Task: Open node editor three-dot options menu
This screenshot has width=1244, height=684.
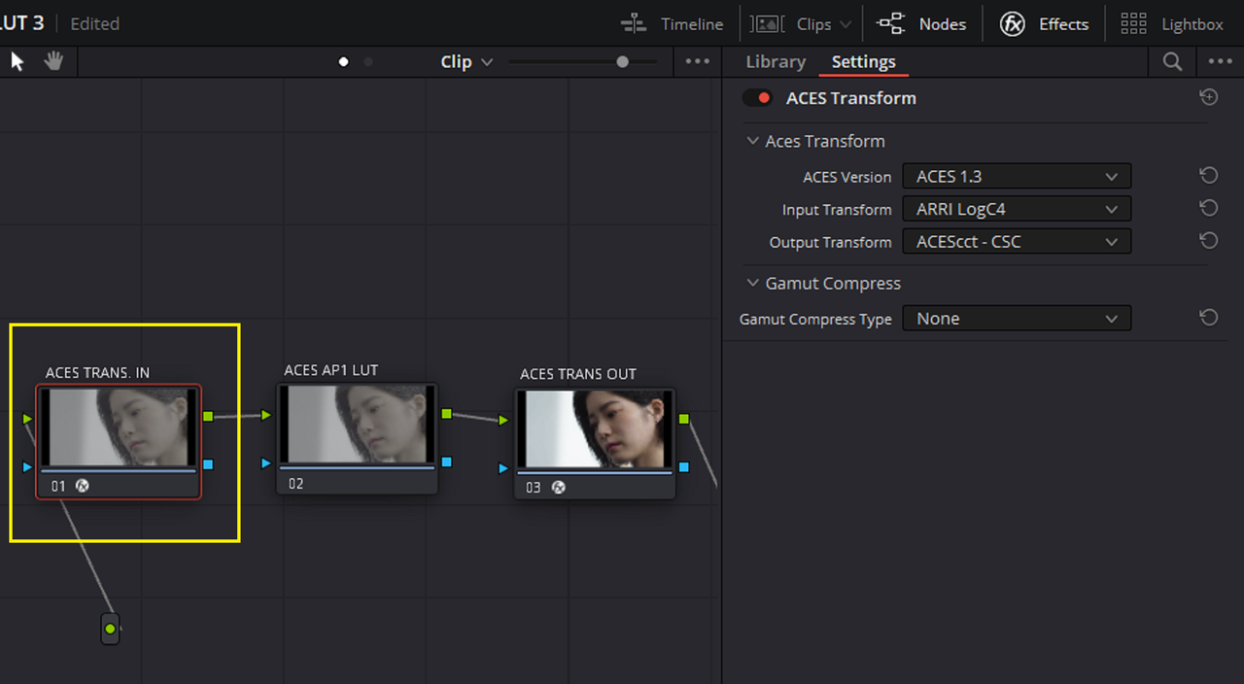Action: click(698, 61)
